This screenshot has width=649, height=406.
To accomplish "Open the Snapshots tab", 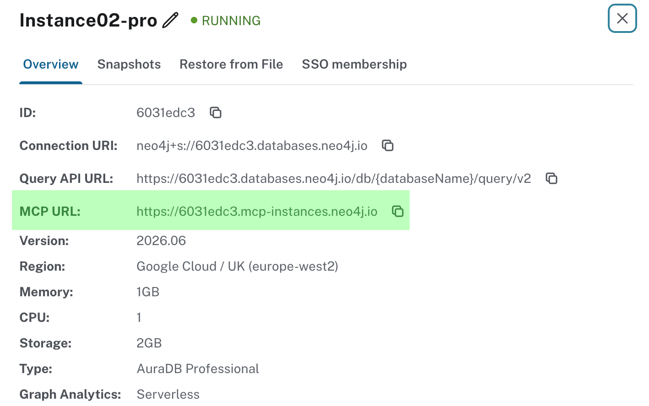I will pos(129,64).
